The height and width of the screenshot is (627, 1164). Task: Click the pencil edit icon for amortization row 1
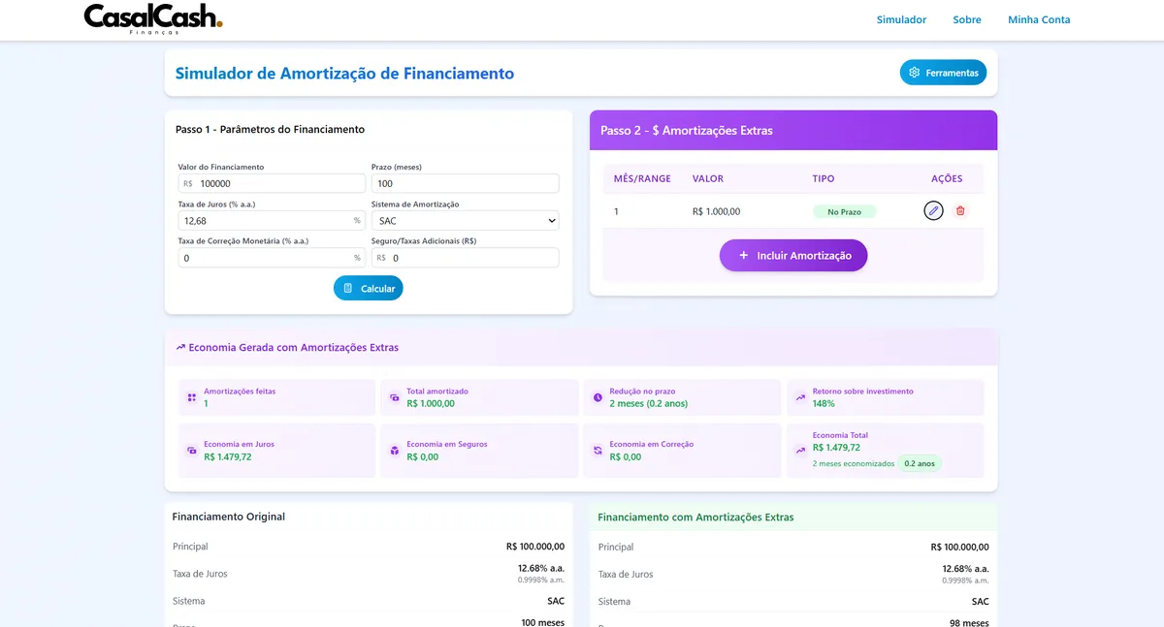pos(933,210)
